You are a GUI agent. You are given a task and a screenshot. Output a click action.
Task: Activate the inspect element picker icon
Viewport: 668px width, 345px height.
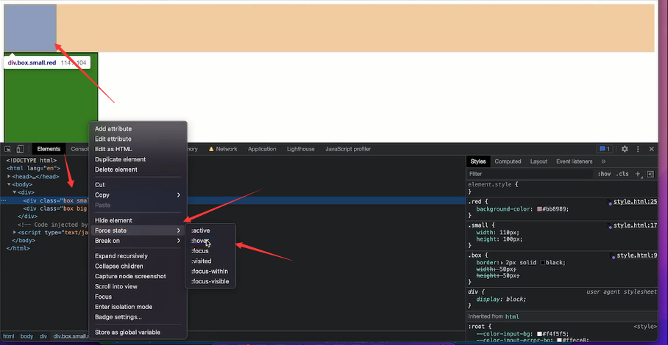click(7, 149)
